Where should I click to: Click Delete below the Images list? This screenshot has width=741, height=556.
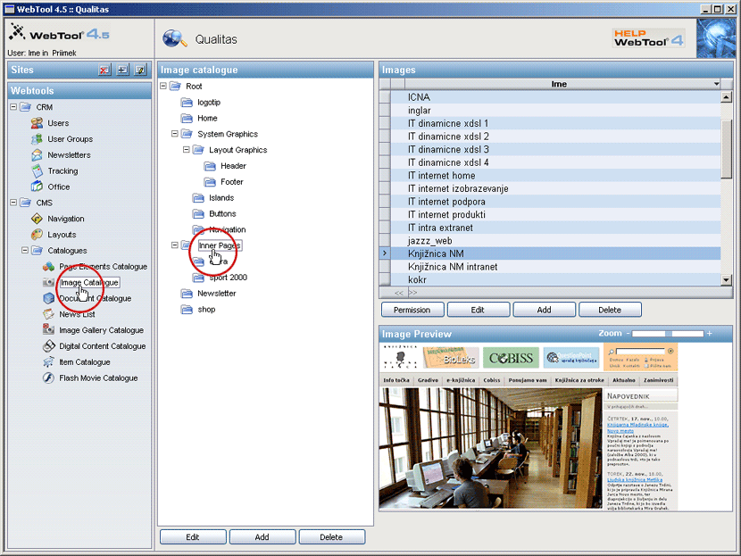(x=610, y=310)
